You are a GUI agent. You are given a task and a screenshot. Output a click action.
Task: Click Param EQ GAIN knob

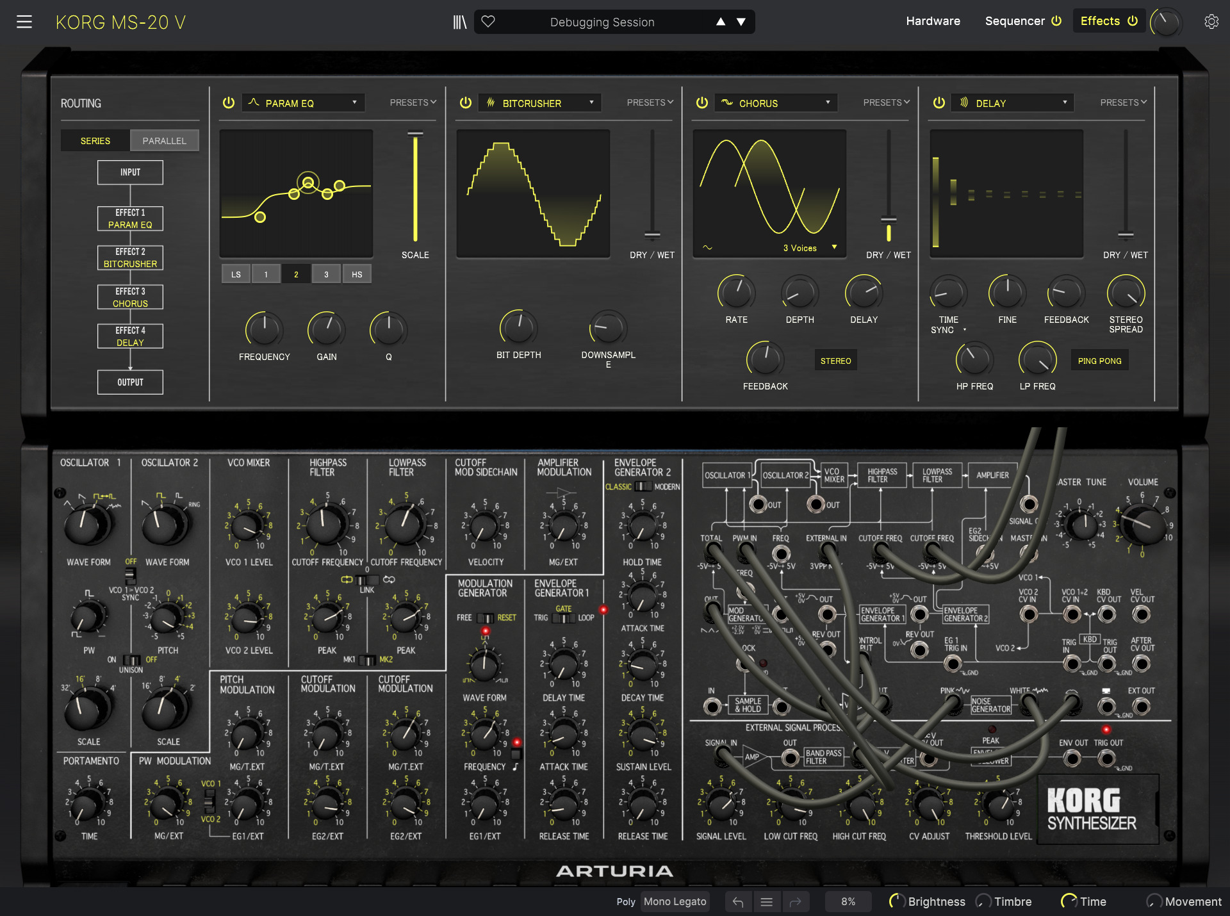pos(327,330)
